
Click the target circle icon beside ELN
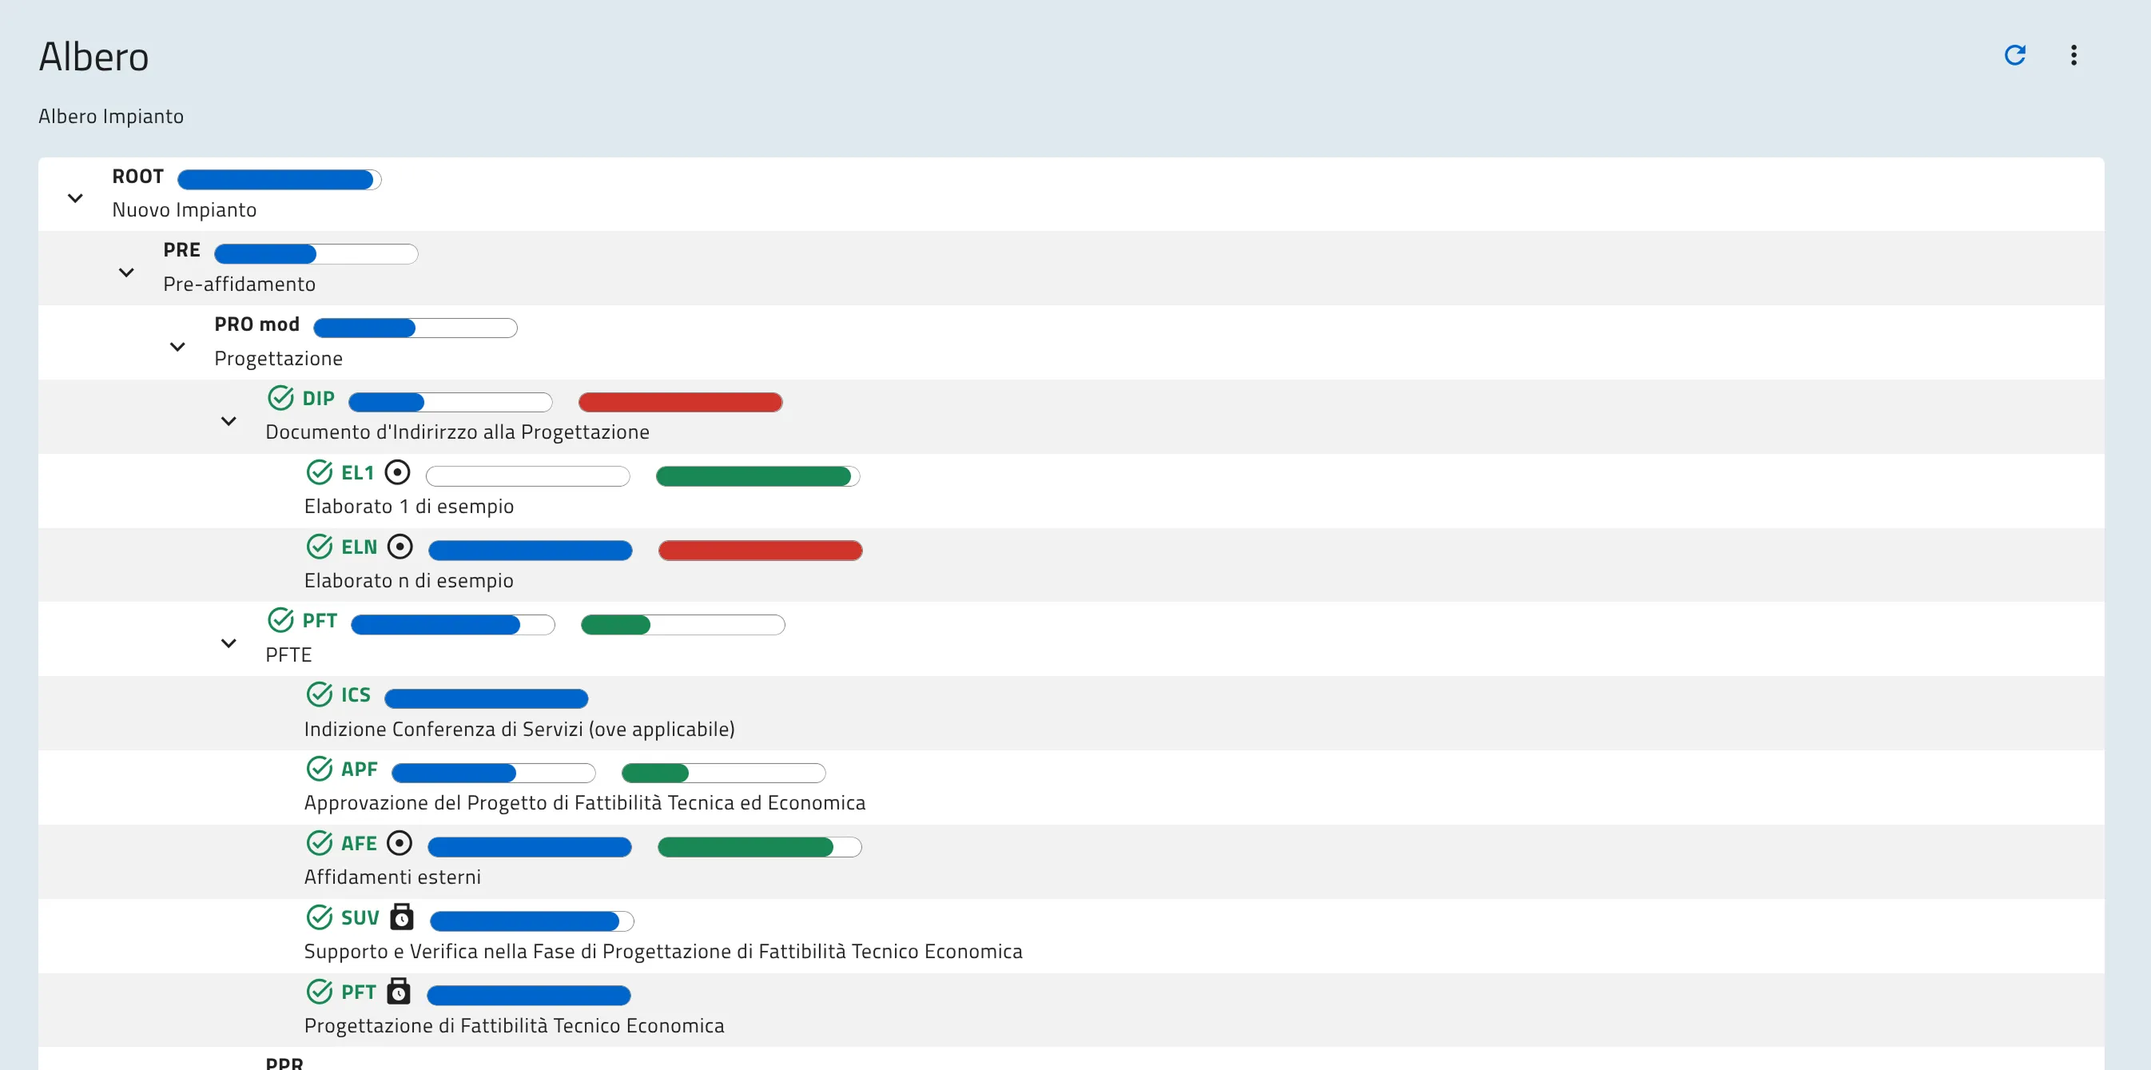coord(400,547)
